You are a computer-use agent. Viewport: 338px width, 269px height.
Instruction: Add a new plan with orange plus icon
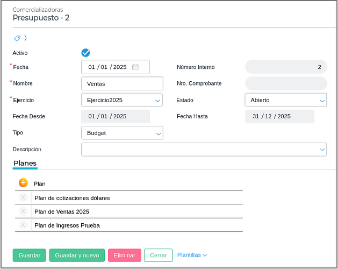coord(23,183)
